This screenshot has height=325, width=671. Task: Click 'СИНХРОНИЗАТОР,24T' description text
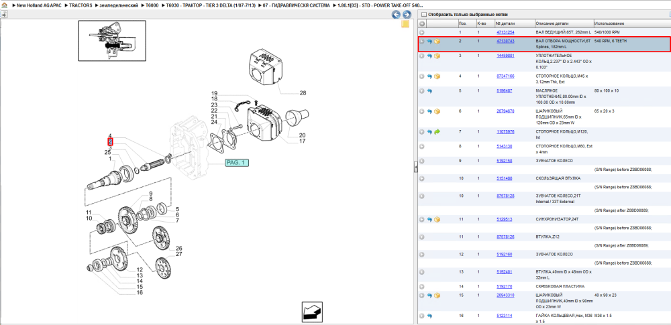coord(557,219)
